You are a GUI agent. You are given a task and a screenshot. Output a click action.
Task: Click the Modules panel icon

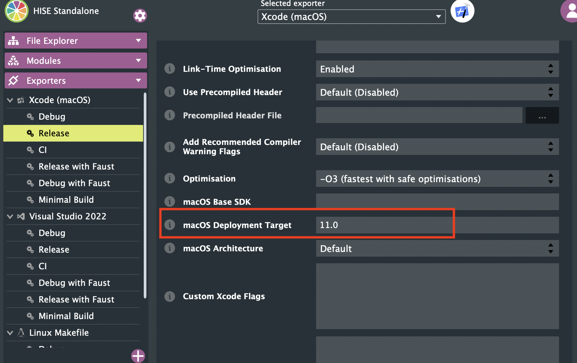pyautogui.click(x=13, y=60)
